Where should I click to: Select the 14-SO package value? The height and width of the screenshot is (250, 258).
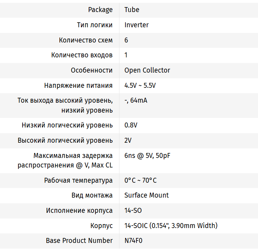(x=133, y=211)
